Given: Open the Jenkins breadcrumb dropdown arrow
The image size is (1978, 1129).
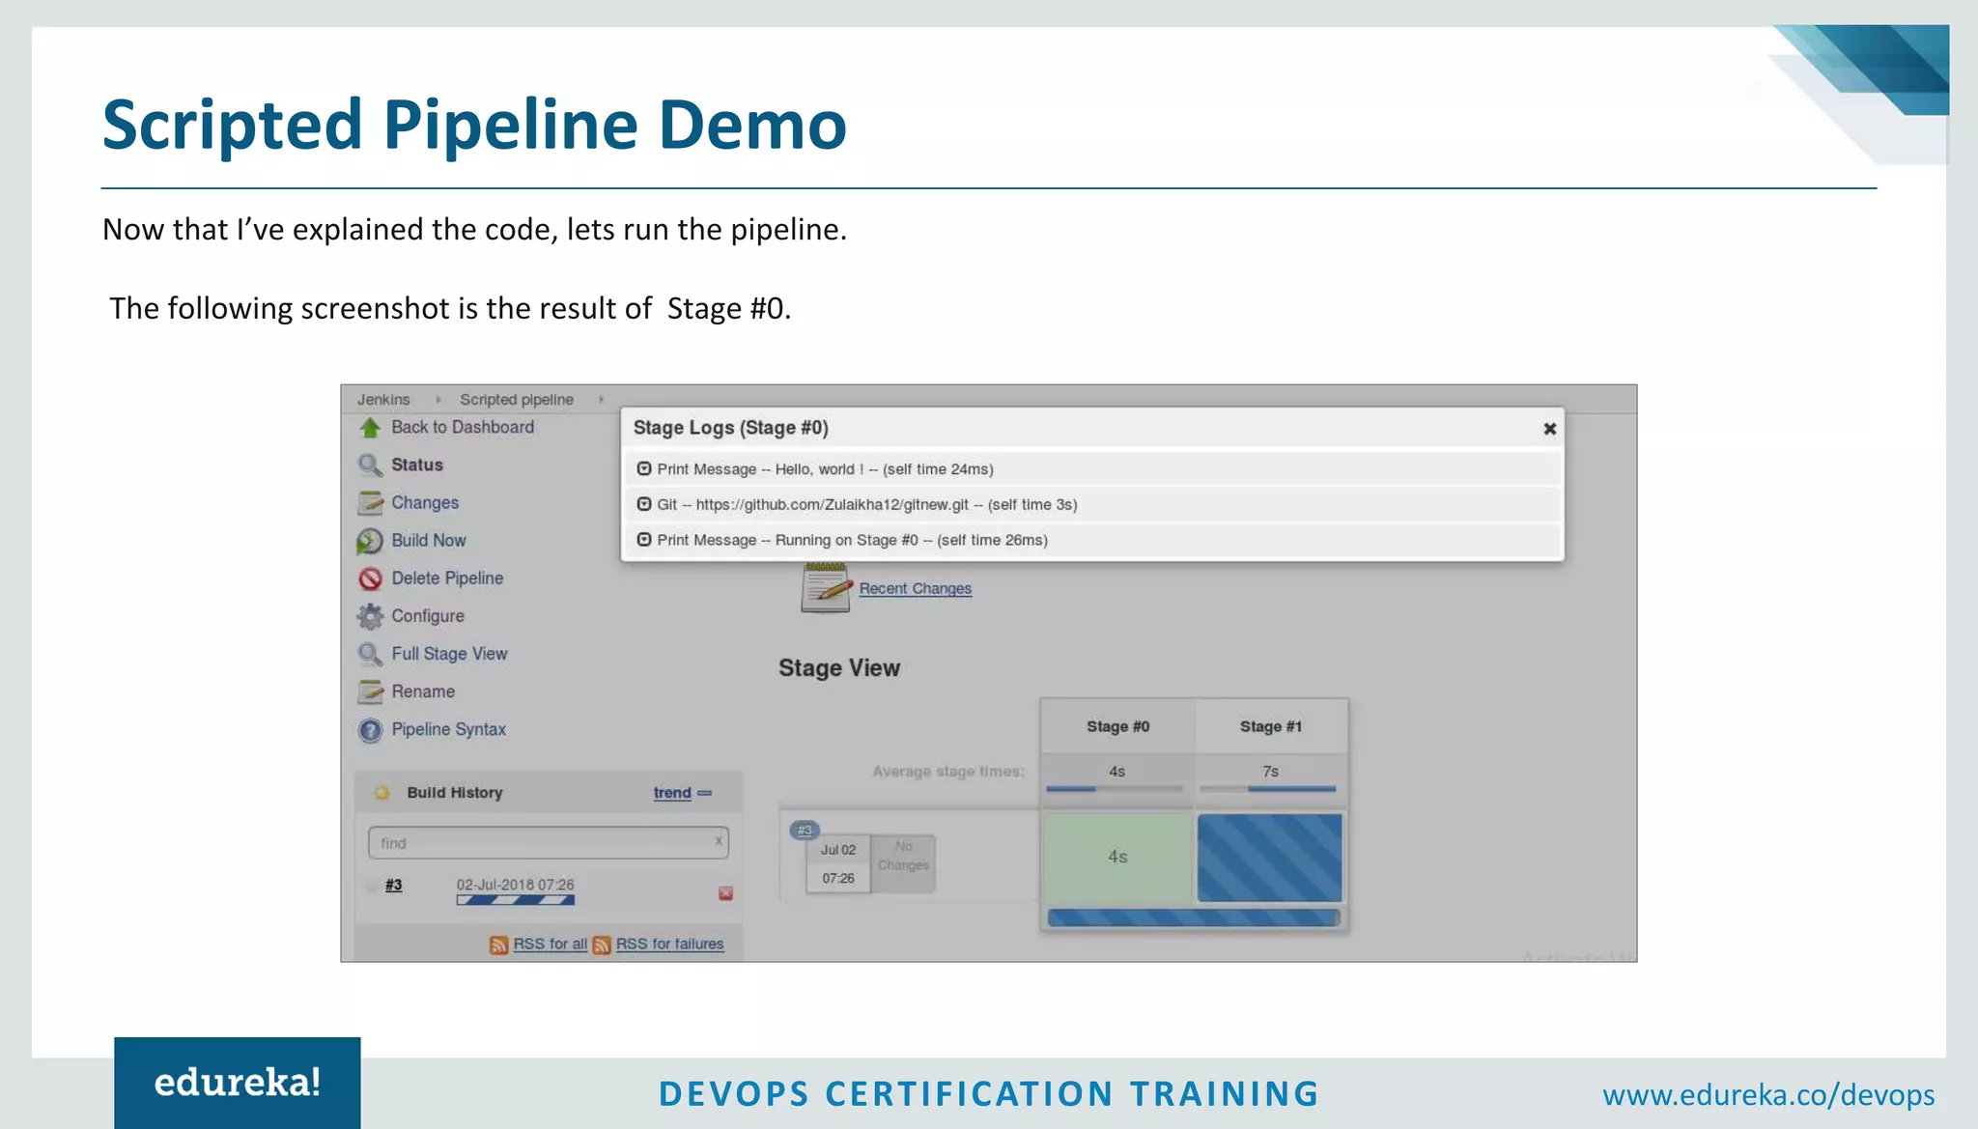Looking at the screenshot, I should [x=438, y=400].
